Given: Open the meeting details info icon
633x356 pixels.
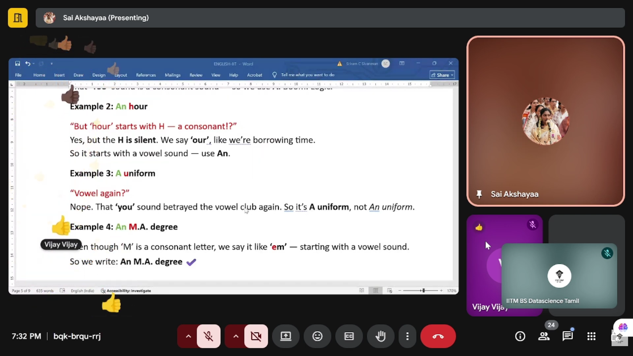Looking at the screenshot, I should [520, 336].
